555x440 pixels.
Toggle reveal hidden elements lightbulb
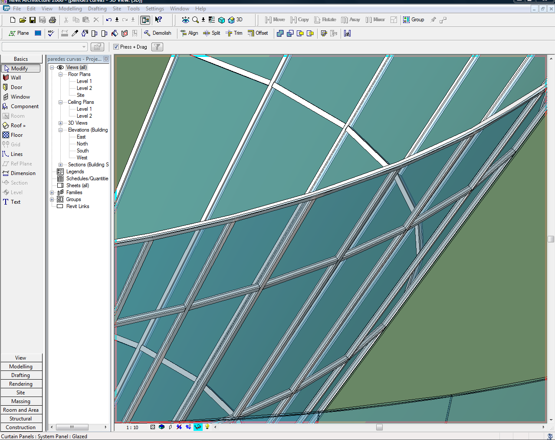click(x=207, y=427)
